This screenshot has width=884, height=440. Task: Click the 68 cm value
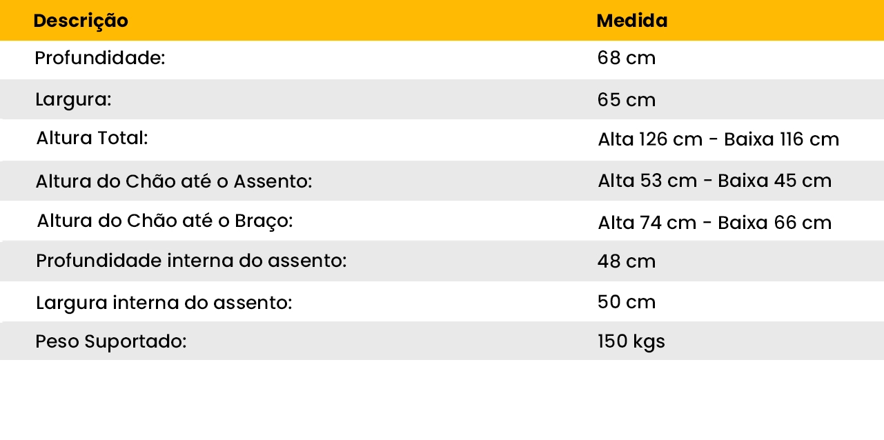click(x=626, y=59)
